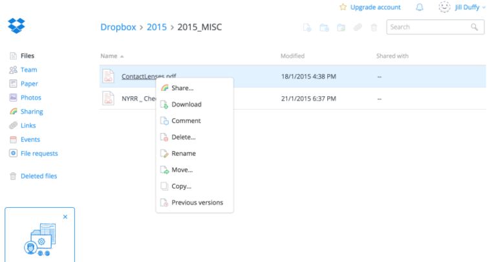Click the NYRR _ Che file name

coord(138,99)
